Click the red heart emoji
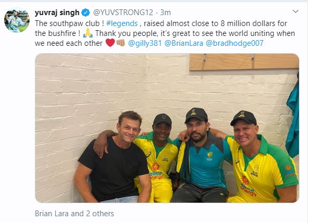The width and height of the screenshot is (312, 223). pyautogui.click(x=110, y=43)
